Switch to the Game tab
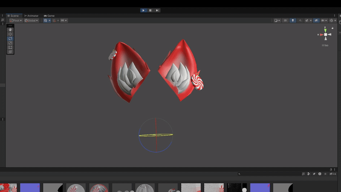Viewport: 341px width, 192px height. [49, 16]
